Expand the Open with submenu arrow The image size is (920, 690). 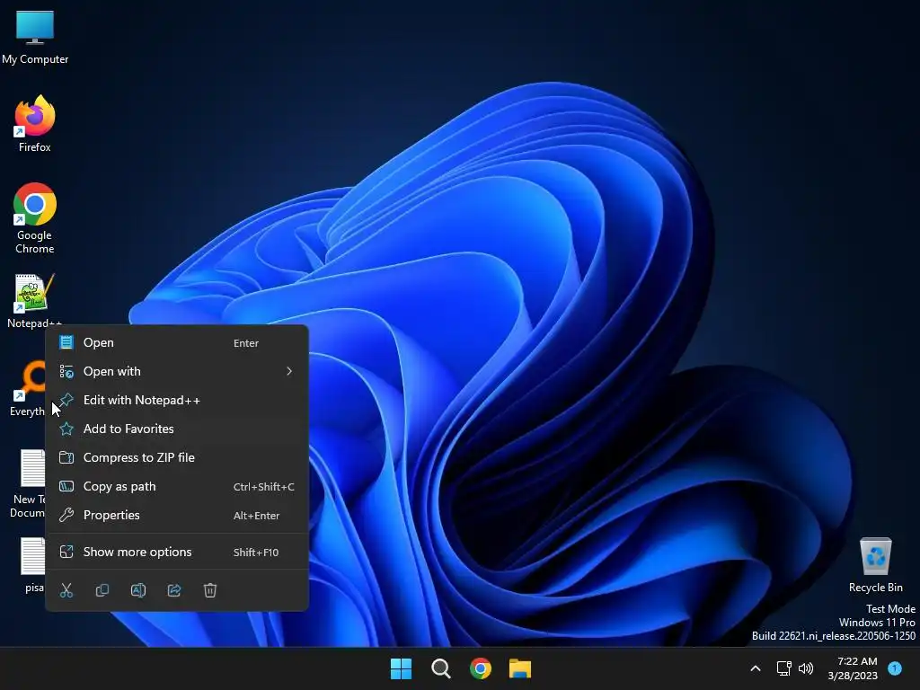[289, 371]
